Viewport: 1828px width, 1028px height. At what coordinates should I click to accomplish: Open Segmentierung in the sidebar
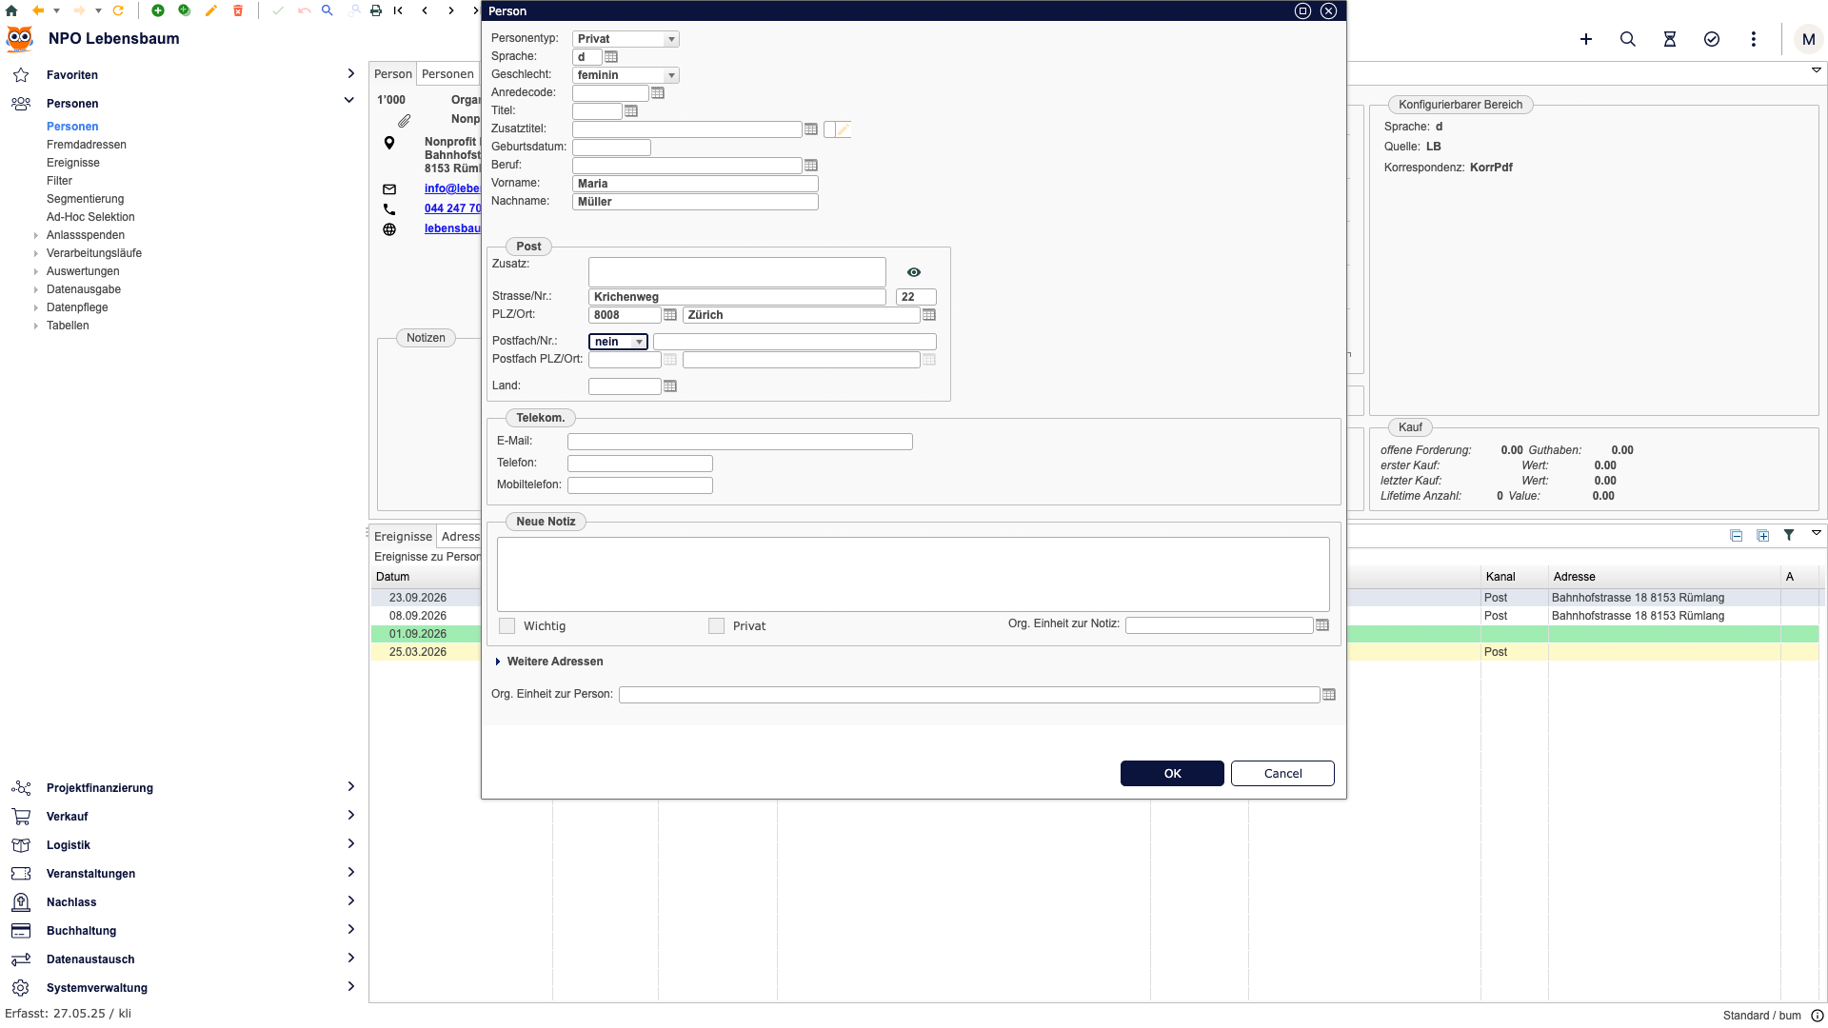86,199
